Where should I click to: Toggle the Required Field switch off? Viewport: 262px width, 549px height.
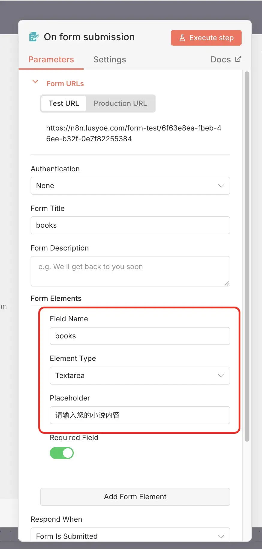(62, 453)
